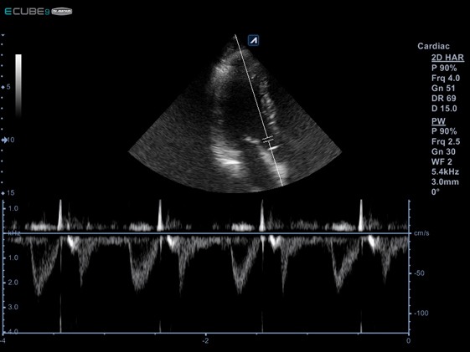470x352 pixels.
Task: Click the PW Gn 30 gain parameter
Action: coord(443,151)
